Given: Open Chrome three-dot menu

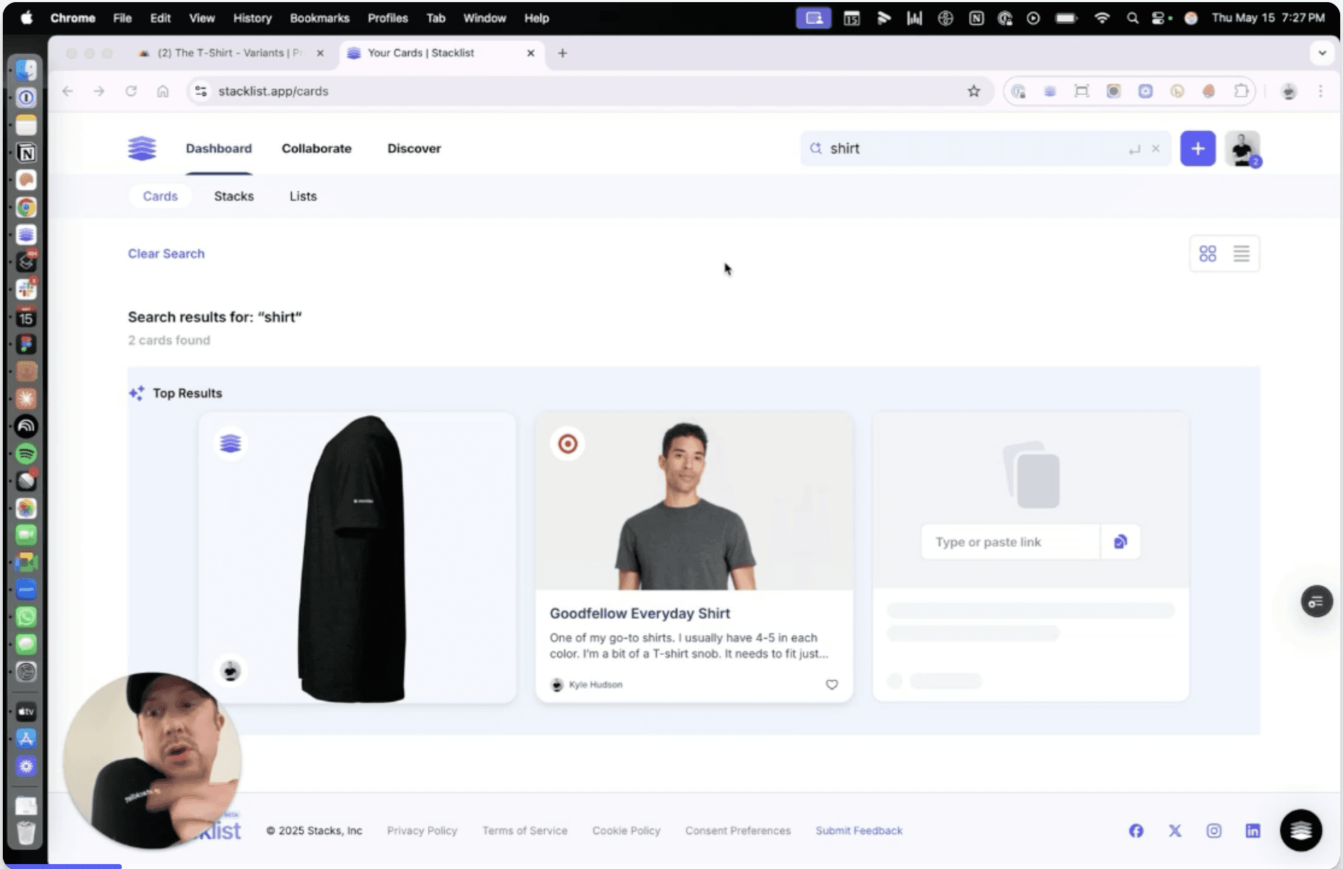Looking at the screenshot, I should click(1320, 91).
